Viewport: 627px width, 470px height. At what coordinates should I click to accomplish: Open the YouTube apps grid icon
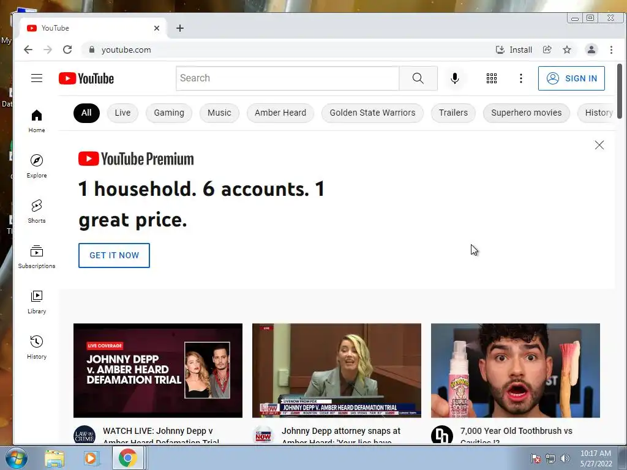coord(492,78)
